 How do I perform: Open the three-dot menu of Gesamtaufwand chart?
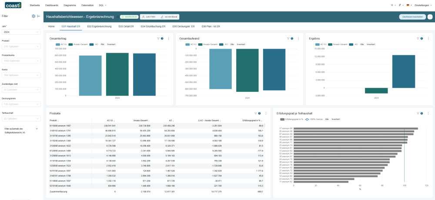click(x=298, y=39)
